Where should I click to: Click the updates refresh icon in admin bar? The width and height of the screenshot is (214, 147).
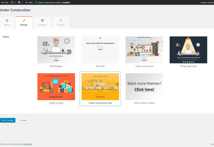click(12, 3)
